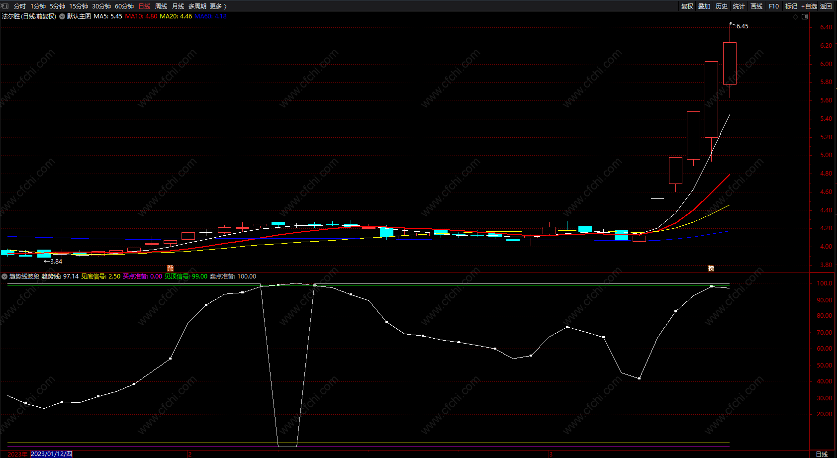837x458 pixels.
Task: Toggle the side panel icon near price axis
Action: (805, 16)
